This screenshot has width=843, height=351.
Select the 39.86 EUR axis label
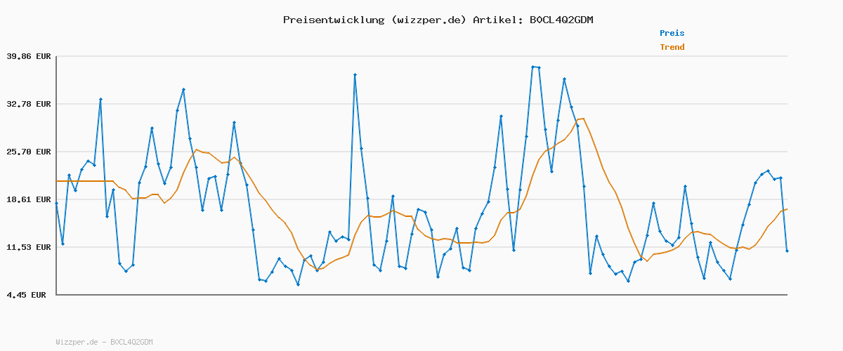tap(28, 56)
